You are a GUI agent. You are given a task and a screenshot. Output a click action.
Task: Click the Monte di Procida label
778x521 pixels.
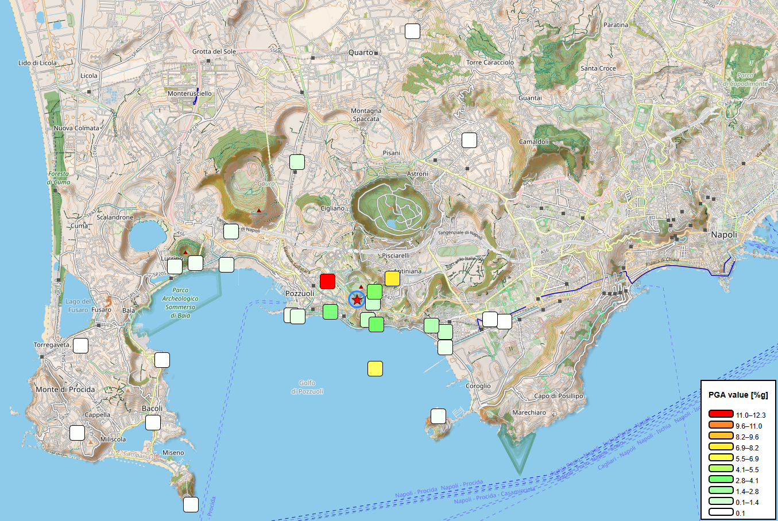pyautogui.click(x=65, y=389)
